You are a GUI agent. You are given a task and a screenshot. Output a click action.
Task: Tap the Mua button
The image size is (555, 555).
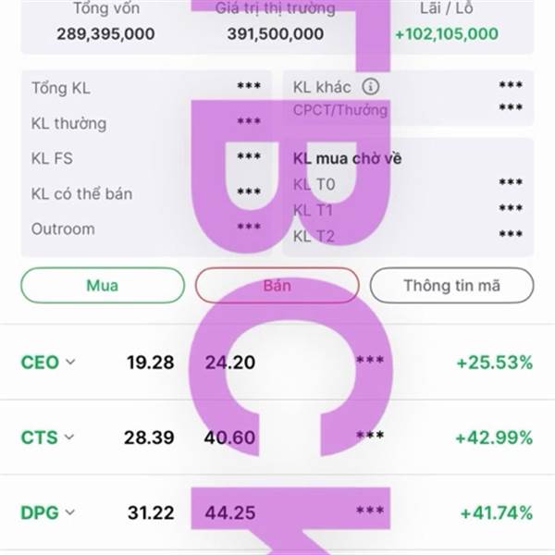(x=103, y=285)
